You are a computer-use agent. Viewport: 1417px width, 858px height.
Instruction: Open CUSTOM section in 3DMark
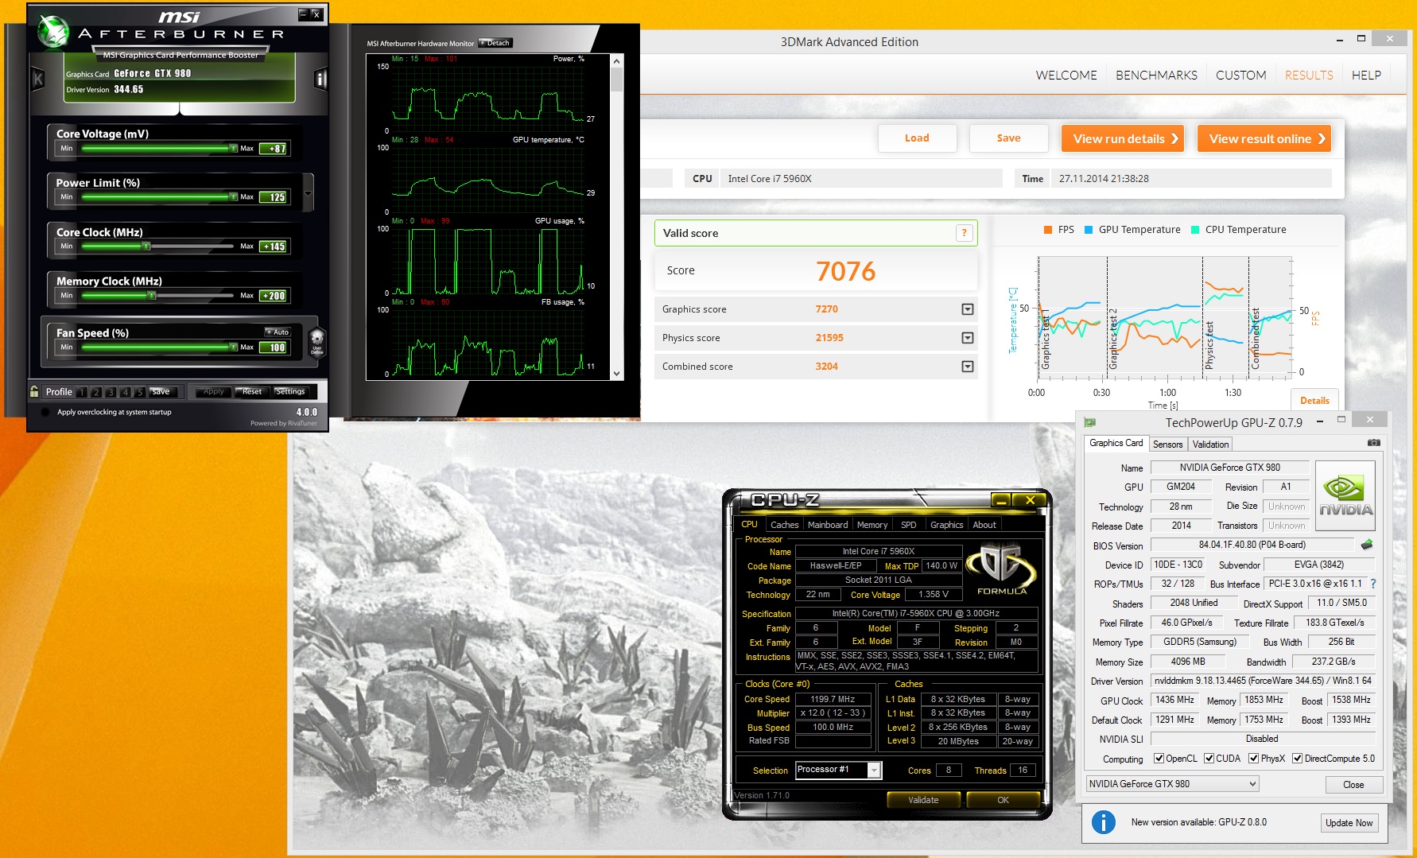point(1240,75)
